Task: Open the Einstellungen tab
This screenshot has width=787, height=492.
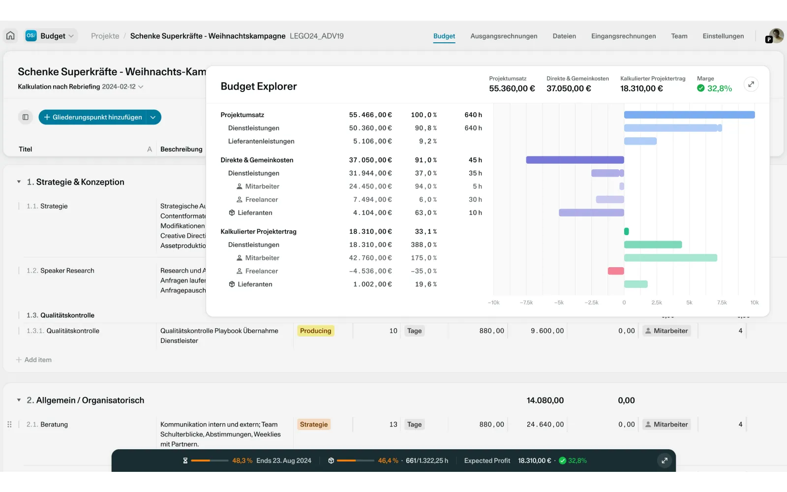Action: coord(723,36)
